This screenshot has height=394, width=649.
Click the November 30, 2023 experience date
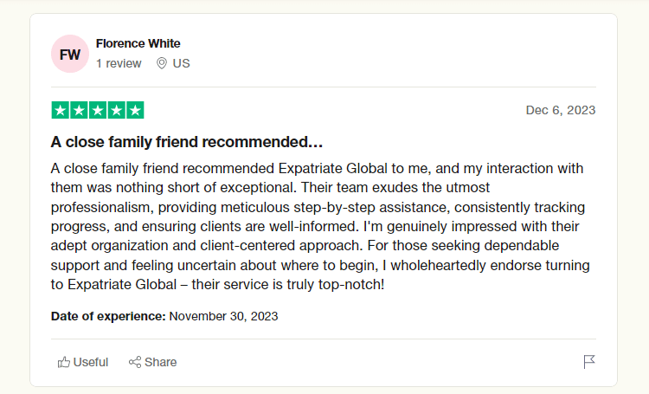click(223, 316)
